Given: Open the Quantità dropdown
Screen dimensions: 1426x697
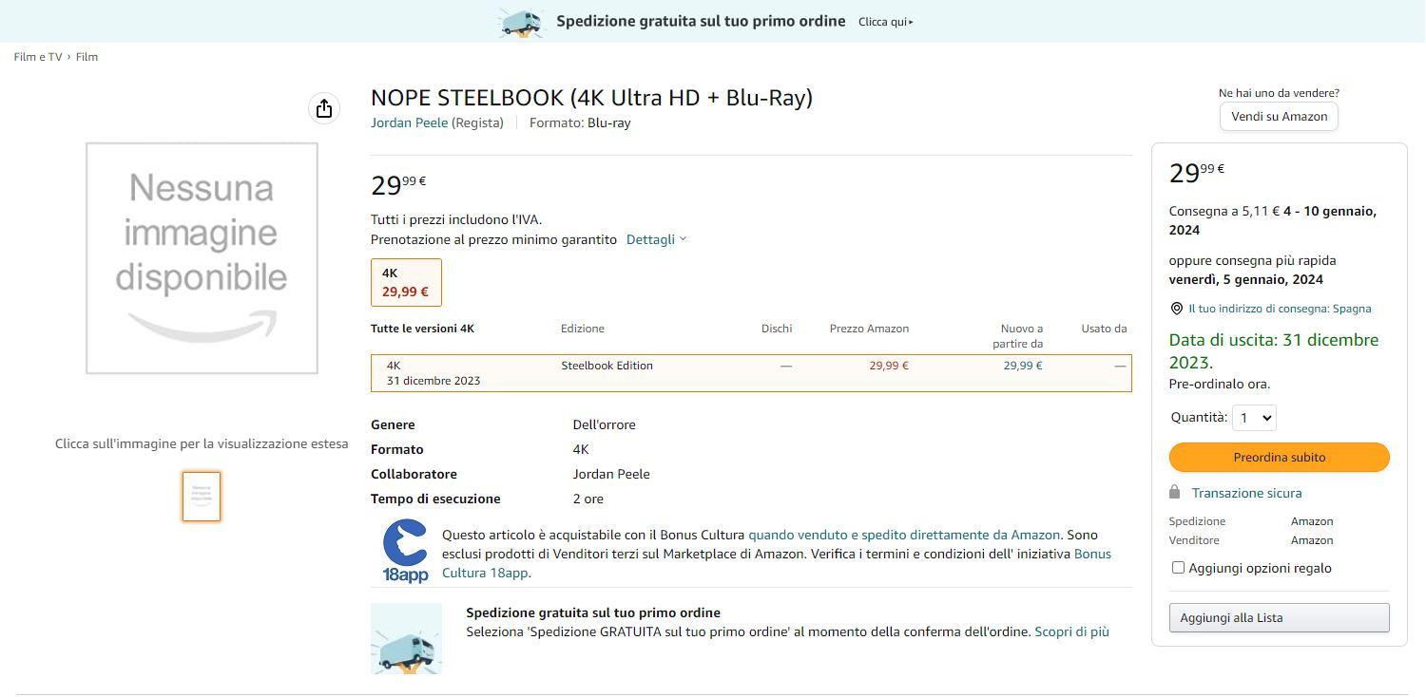Looking at the screenshot, I should [x=1254, y=418].
